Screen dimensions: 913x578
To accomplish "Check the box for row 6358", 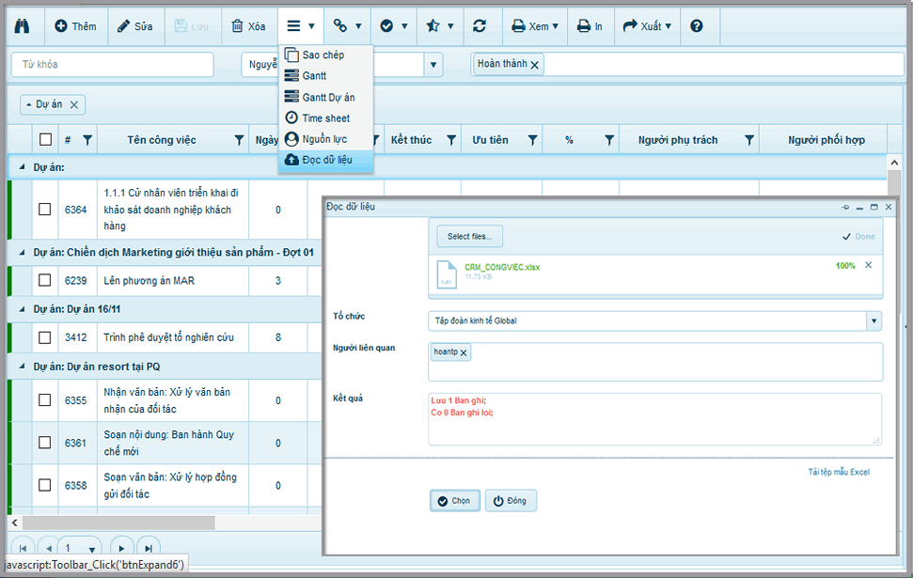I will [x=45, y=485].
